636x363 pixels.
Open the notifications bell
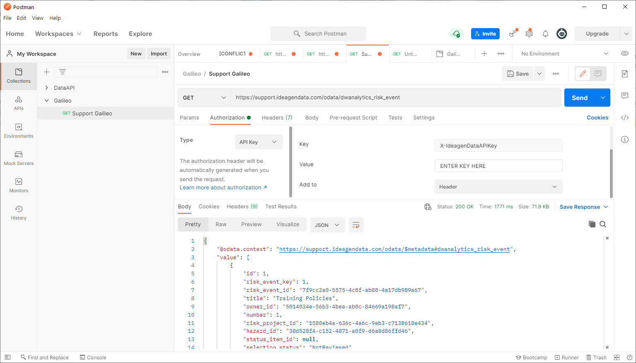[545, 34]
